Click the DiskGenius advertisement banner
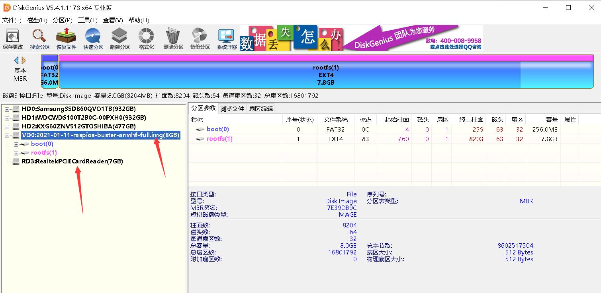This screenshot has width=601, height=293. coord(361,38)
